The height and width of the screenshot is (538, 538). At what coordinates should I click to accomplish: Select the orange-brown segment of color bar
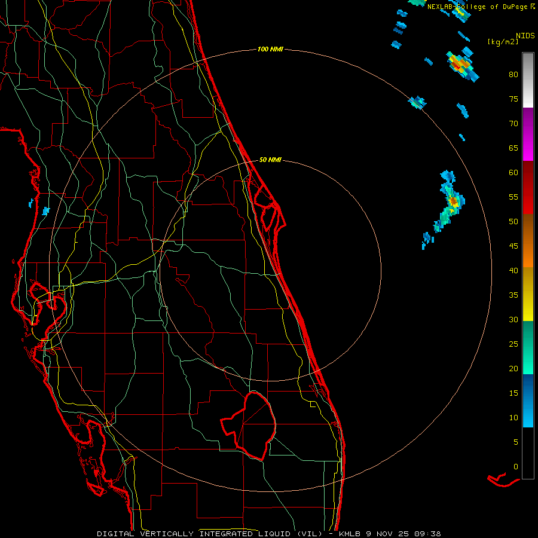coord(528,241)
